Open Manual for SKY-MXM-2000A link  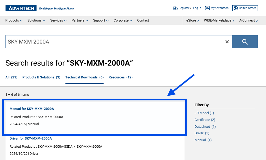click(32, 109)
